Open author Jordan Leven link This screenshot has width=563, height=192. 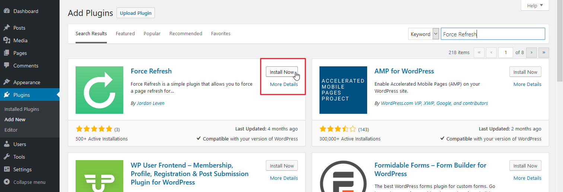tap(150, 103)
